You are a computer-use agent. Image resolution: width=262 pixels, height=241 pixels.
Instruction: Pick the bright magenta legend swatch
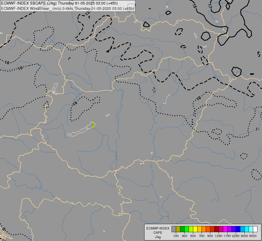click(225, 229)
